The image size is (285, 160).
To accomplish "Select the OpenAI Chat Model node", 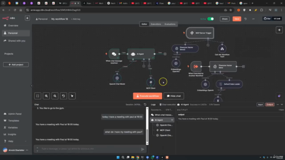I will [x=117, y=78].
